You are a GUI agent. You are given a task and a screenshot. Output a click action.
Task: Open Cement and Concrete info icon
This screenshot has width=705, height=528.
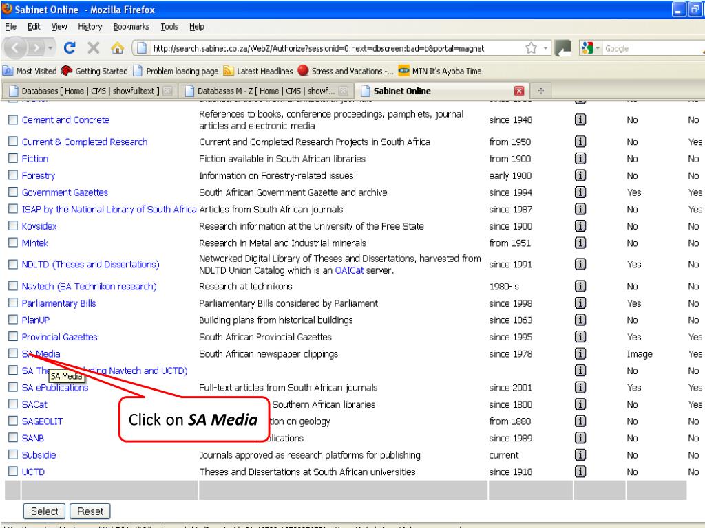[580, 120]
